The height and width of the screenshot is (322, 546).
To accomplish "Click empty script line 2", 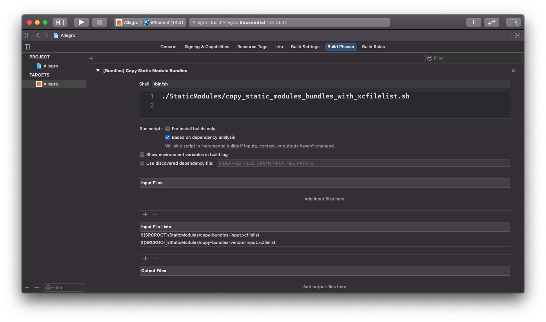I will tap(325, 105).
